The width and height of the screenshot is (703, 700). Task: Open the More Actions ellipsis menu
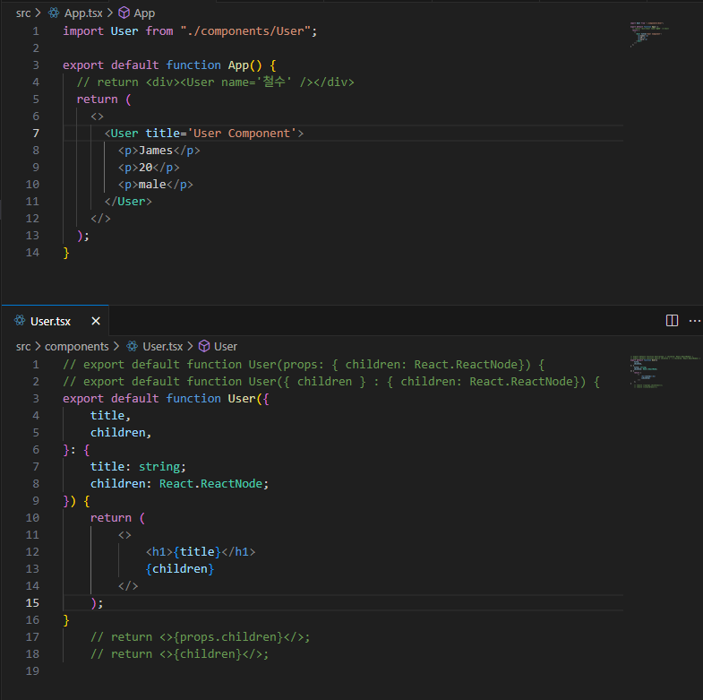(x=694, y=321)
